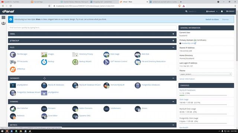Open the Addon Domains icon
The height and width of the screenshot is (133, 238).
(x=75, y=109)
